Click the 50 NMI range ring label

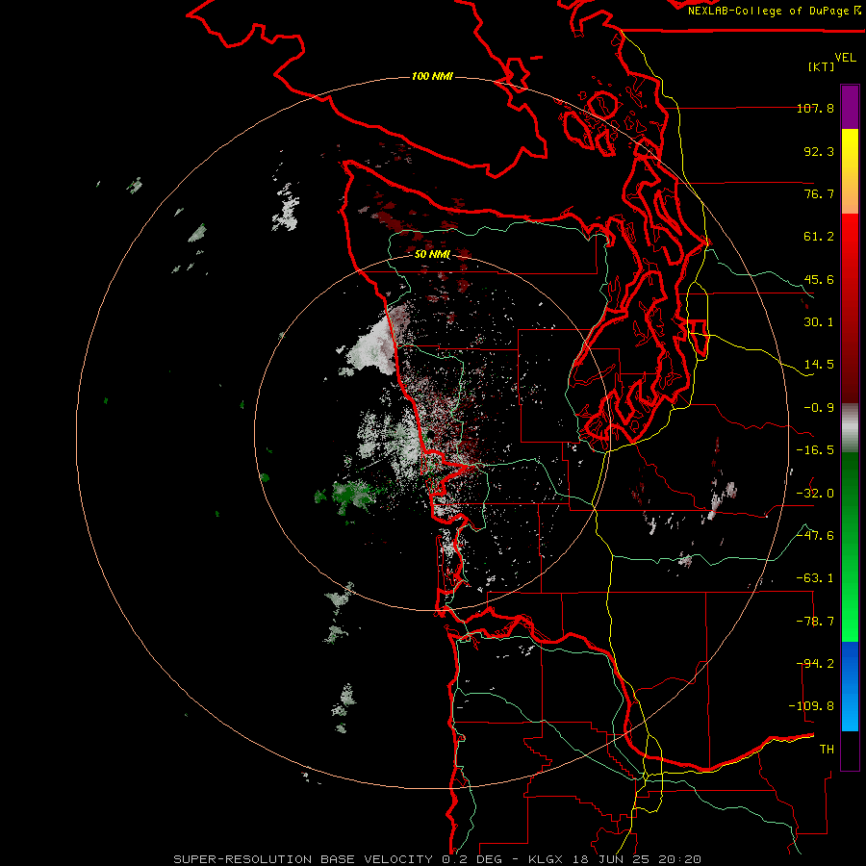pyautogui.click(x=432, y=255)
